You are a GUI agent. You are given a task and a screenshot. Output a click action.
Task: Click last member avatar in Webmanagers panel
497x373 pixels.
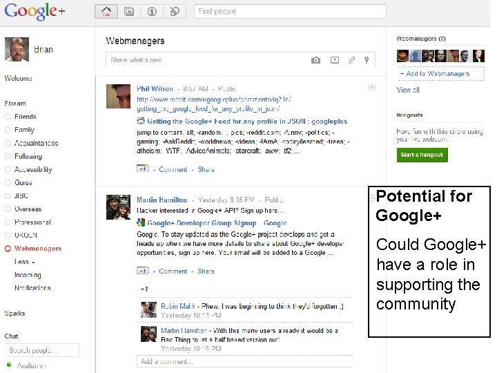click(x=478, y=56)
